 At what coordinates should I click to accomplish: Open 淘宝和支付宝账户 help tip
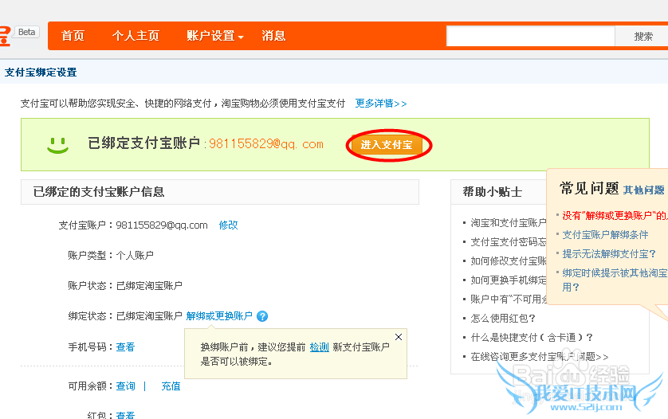pyautogui.click(x=509, y=223)
